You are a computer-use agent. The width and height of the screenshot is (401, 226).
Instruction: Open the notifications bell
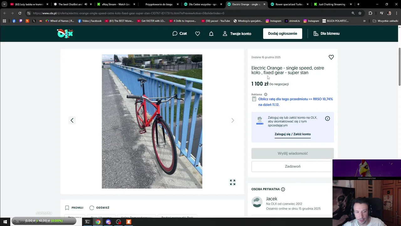point(211,34)
